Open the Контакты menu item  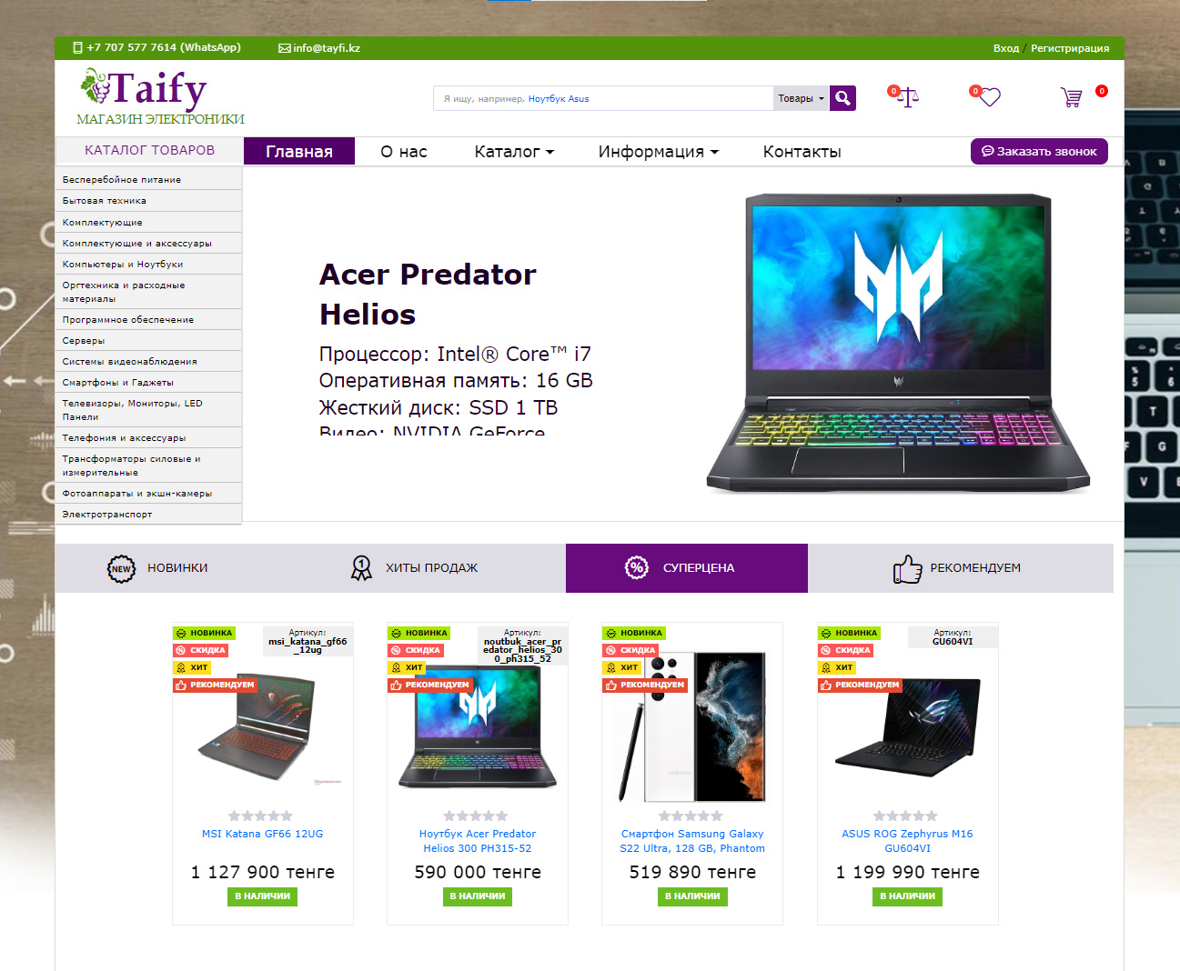tap(802, 152)
